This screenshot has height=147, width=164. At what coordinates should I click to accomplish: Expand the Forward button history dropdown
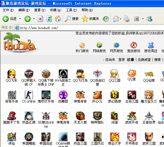pos(34,19)
